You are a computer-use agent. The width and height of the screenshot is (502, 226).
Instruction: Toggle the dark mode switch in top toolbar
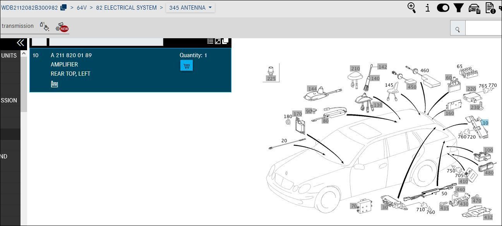tap(443, 8)
